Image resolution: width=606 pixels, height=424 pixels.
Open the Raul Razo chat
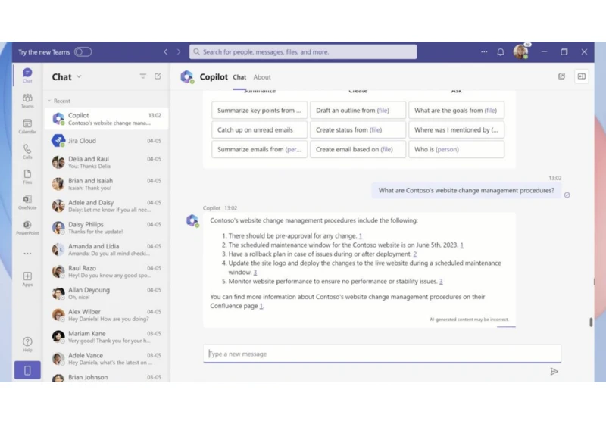[x=106, y=271]
